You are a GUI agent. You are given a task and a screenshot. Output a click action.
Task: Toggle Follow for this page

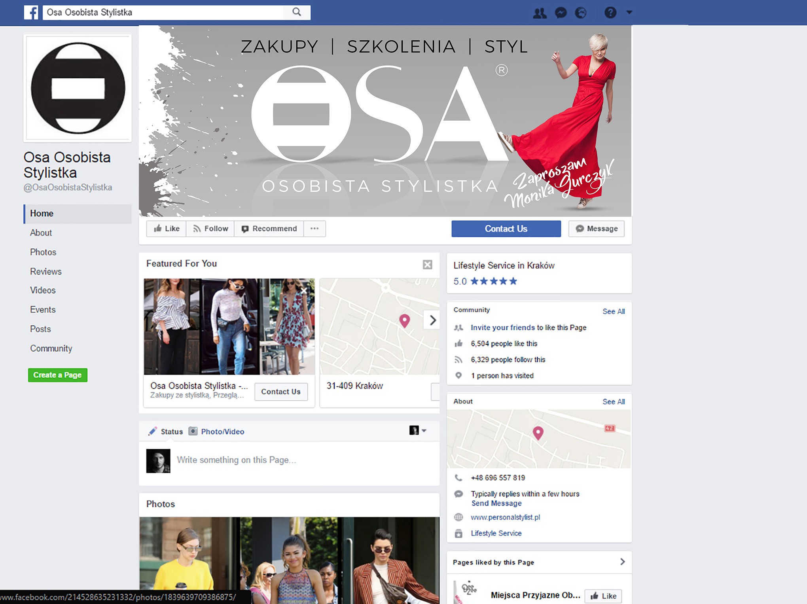click(x=210, y=229)
